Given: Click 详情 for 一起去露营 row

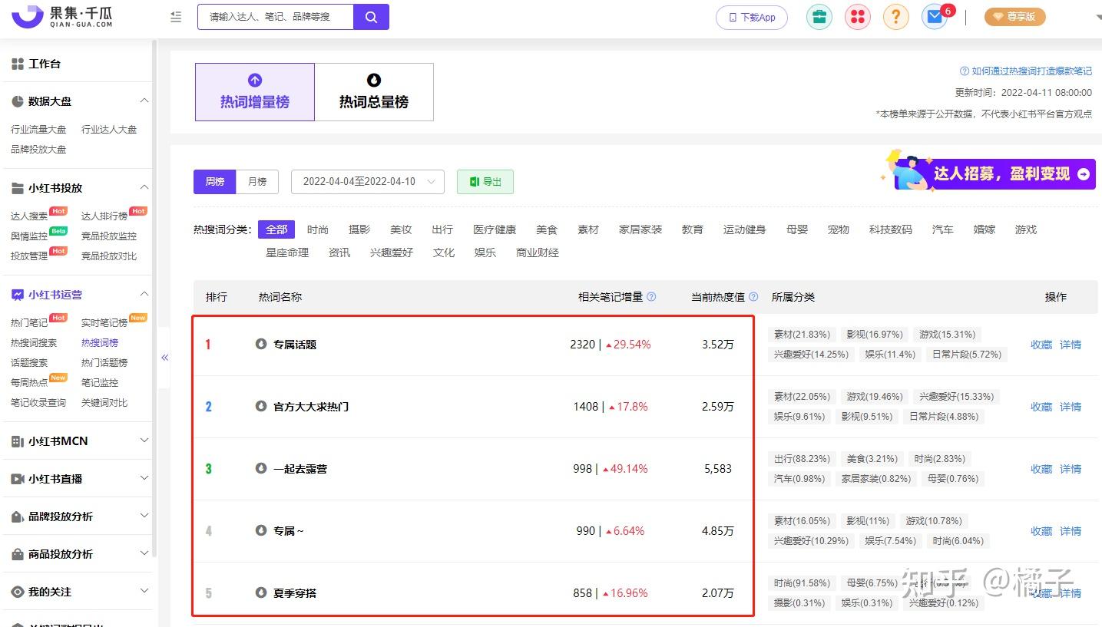Looking at the screenshot, I should coord(1071,469).
